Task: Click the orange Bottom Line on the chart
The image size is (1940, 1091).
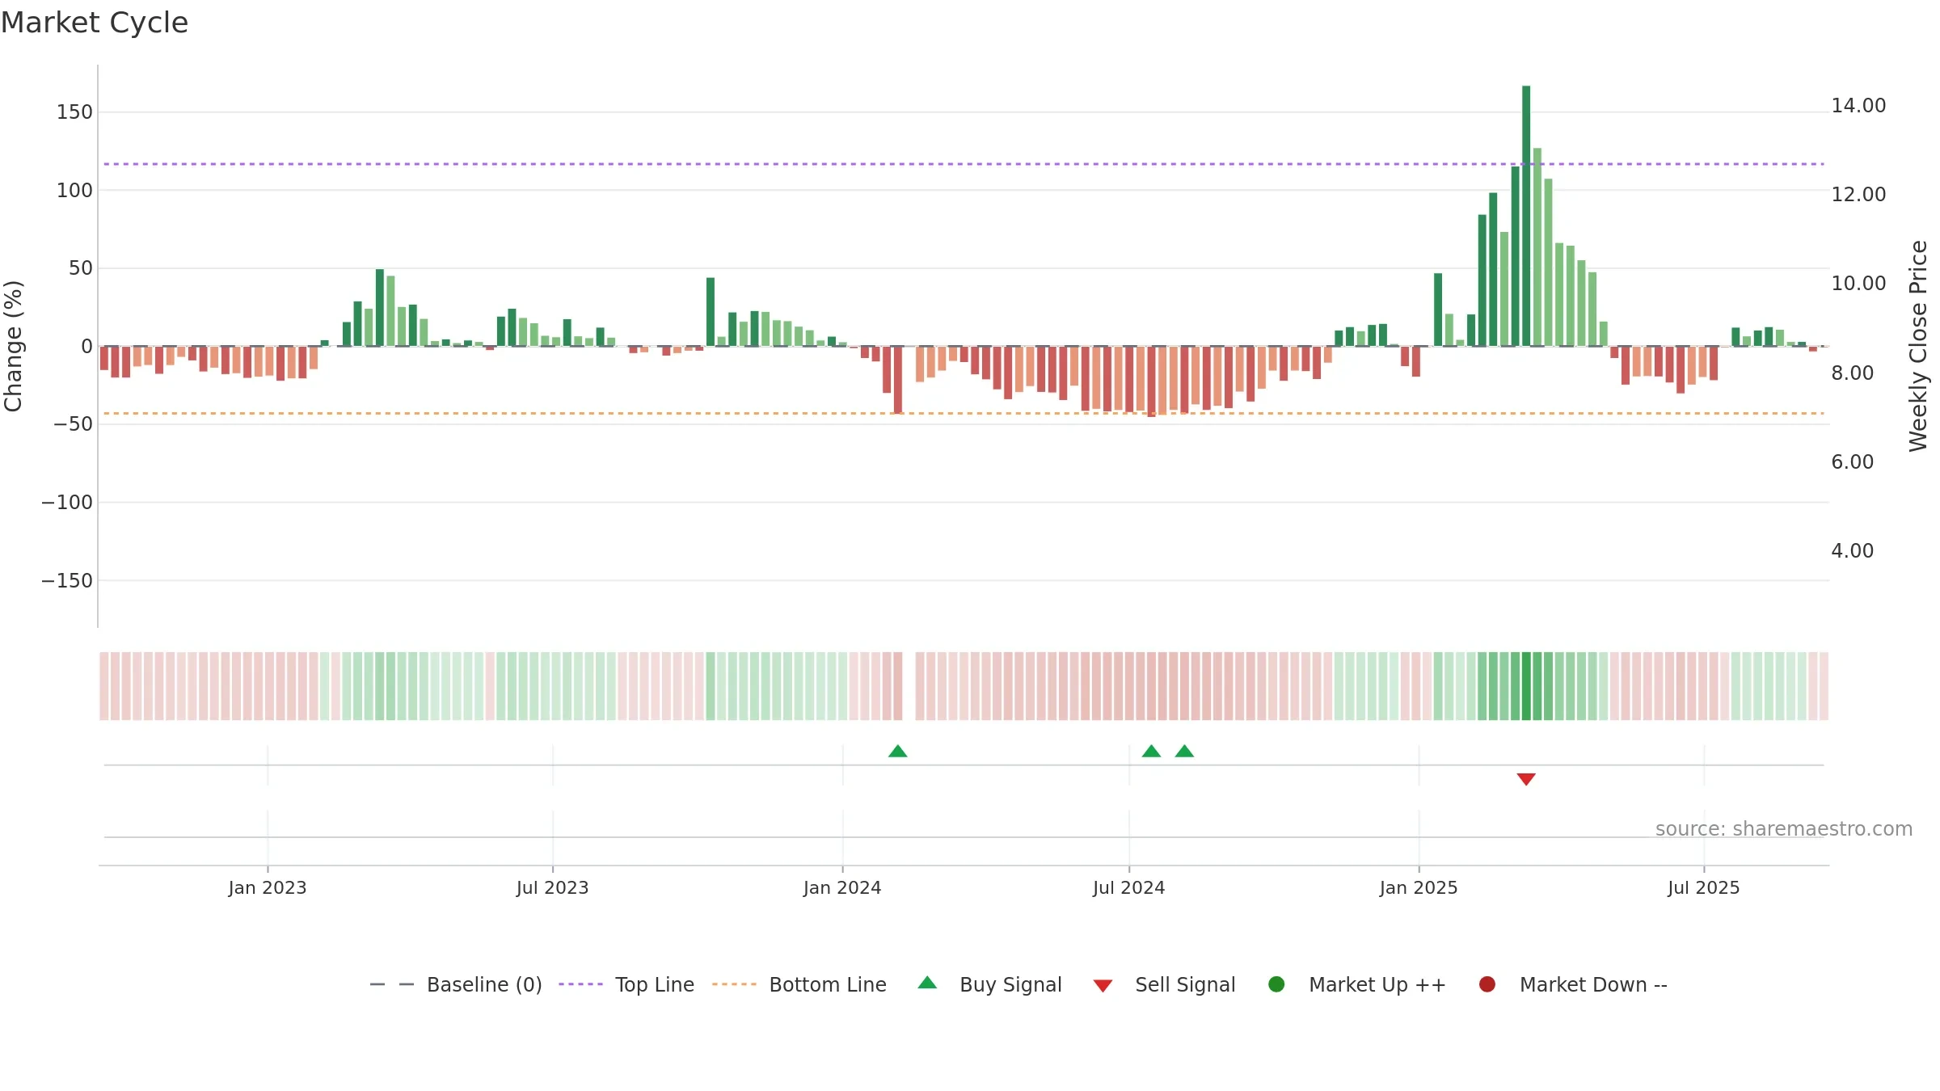Action: (x=964, y=414)
